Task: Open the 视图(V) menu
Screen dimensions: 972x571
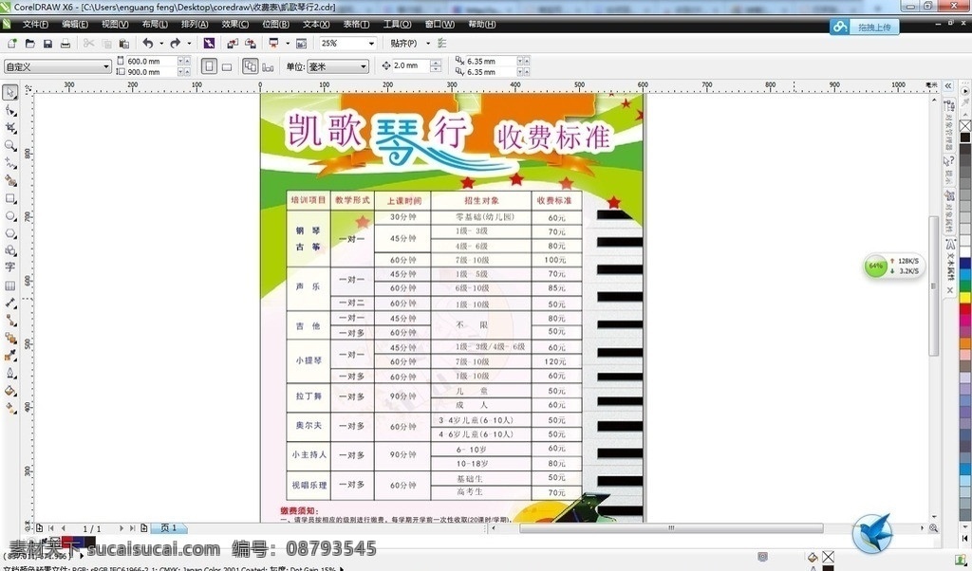Action: point(115,24)
